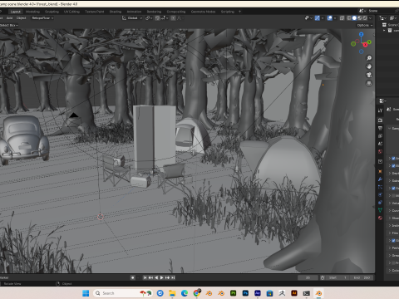Toggle proportional editing button
Screen dimensions: 399x299
pos(173,18)
